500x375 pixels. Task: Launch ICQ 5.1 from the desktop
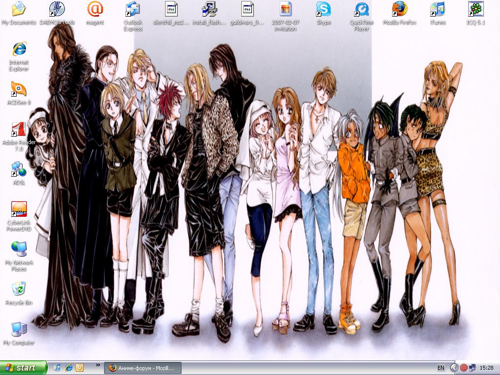tap(476, 13)
